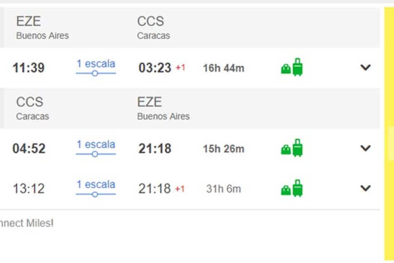Click suitcase icon on 04:52 flight

(x=298, y=148)
